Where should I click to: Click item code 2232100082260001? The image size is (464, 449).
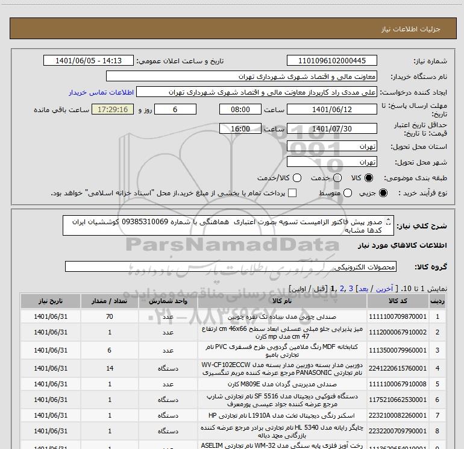click(x=398, y=416)
